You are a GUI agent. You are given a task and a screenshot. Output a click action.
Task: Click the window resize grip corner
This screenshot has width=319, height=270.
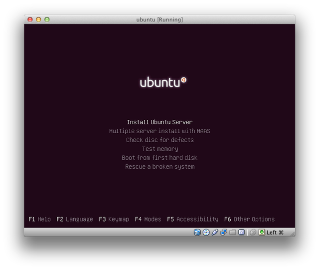coord(293,234)
